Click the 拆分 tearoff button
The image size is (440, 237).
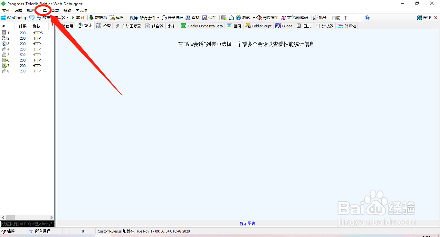point(320,18)
